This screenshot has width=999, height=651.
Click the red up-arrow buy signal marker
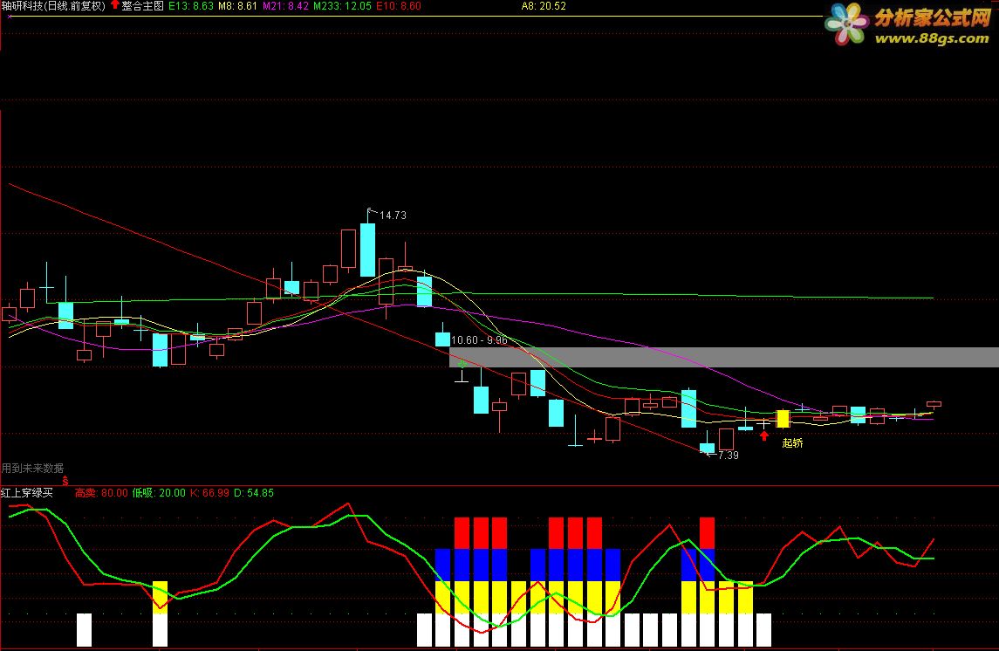[764, 435]
